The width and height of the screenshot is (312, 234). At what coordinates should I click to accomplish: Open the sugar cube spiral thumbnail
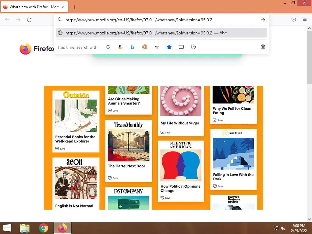click(x=181, y=101)
